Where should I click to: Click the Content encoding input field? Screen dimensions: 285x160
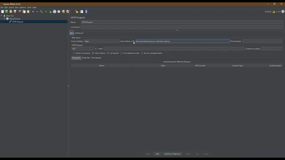(272, 48)
